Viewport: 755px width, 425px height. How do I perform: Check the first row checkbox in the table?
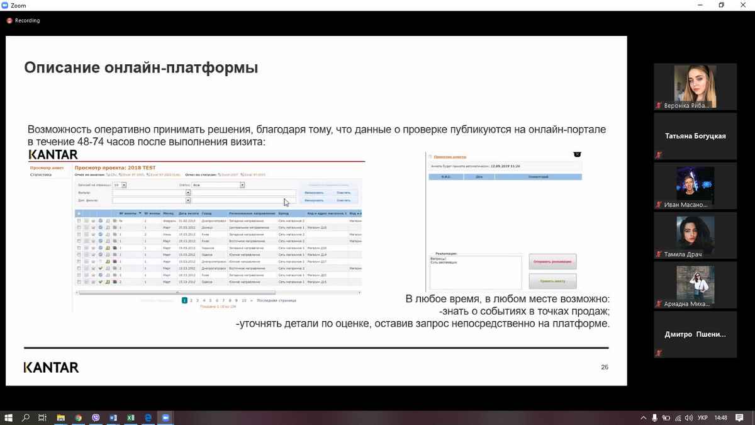pos(79,221)
